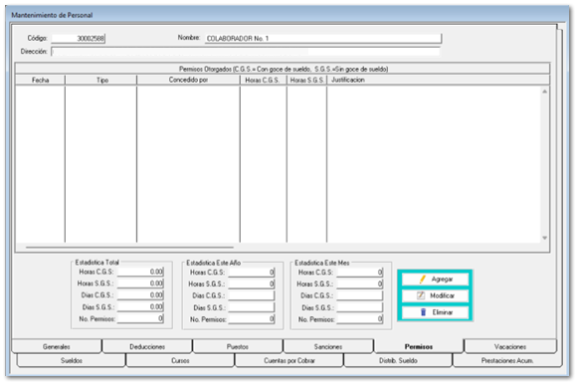The width and height of the screenshot is (578, 385).
Task: Click the Mantenimiento de Personal window title
Action: 52,15
